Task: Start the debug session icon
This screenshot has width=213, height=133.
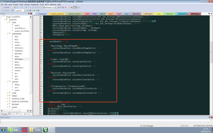Action: tap(63, 7)
